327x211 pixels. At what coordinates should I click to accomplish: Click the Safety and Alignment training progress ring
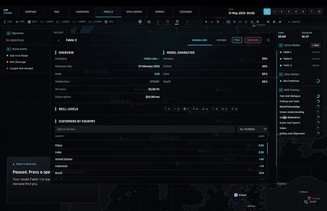(x=317, y=133)
